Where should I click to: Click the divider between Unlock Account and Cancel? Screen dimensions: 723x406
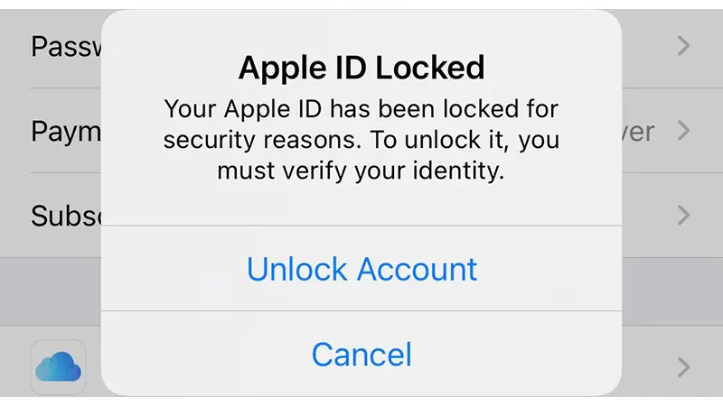pos(361,311)
